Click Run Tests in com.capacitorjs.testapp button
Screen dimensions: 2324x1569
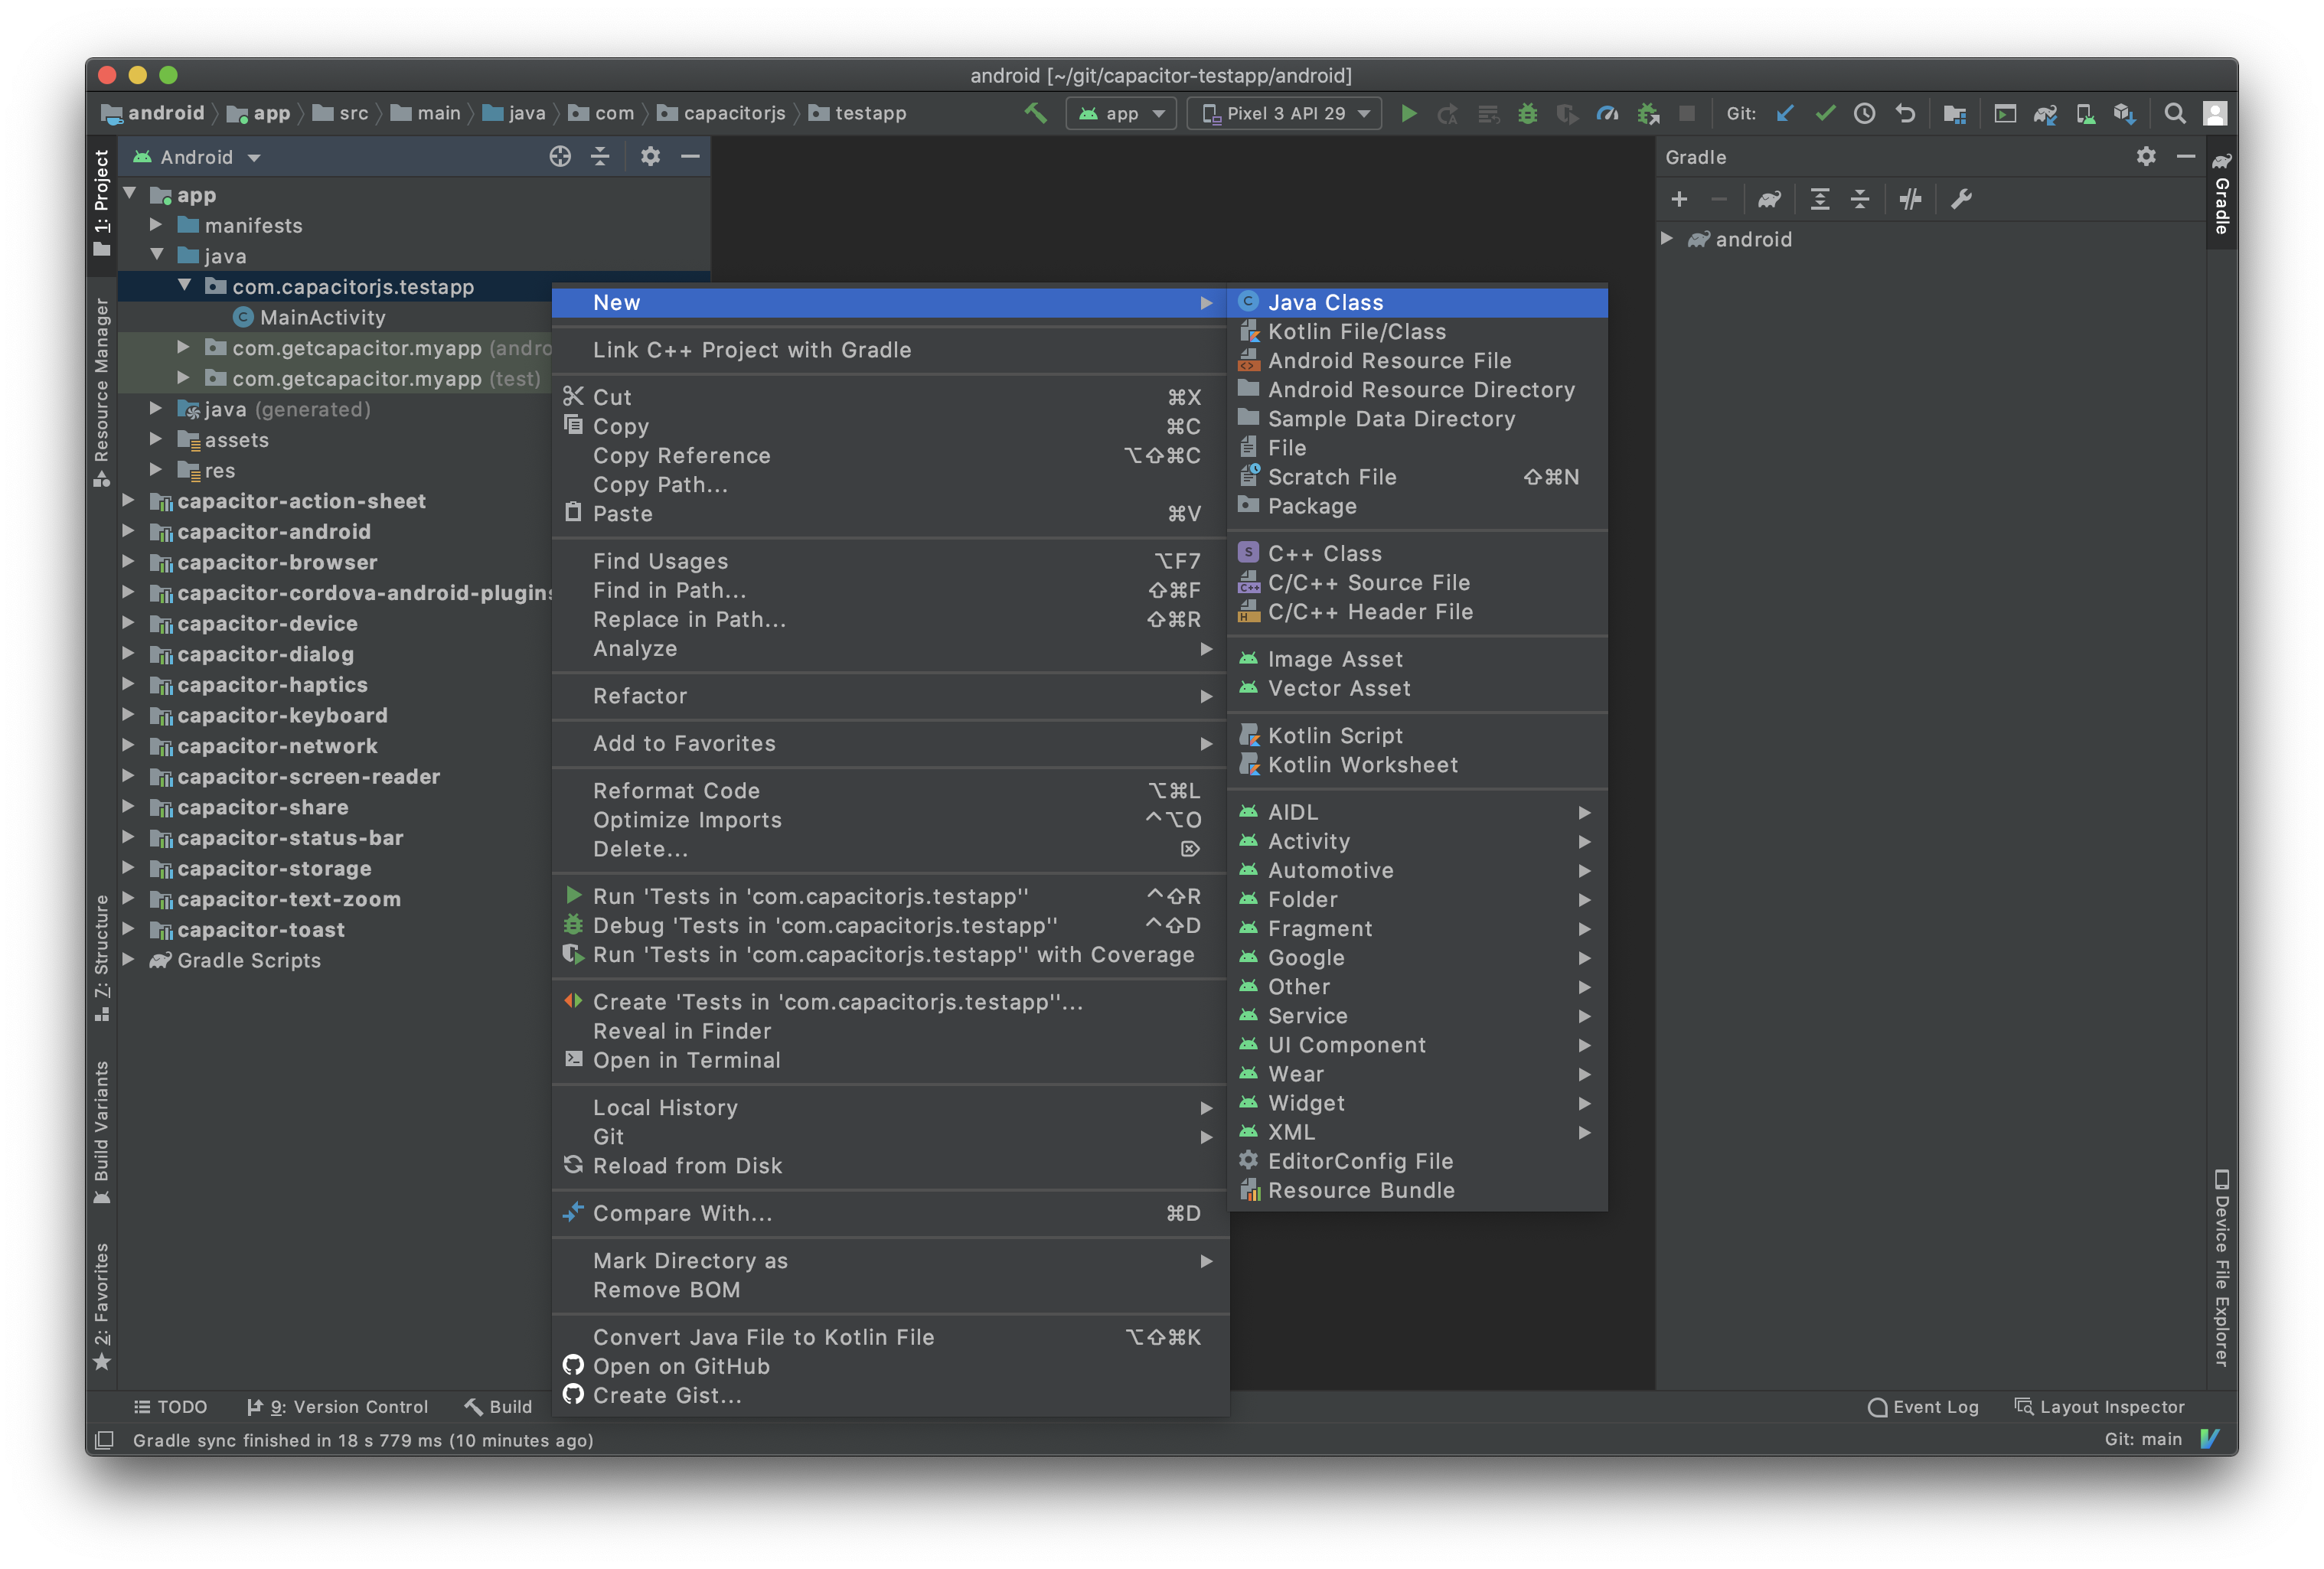click(809, 895)
